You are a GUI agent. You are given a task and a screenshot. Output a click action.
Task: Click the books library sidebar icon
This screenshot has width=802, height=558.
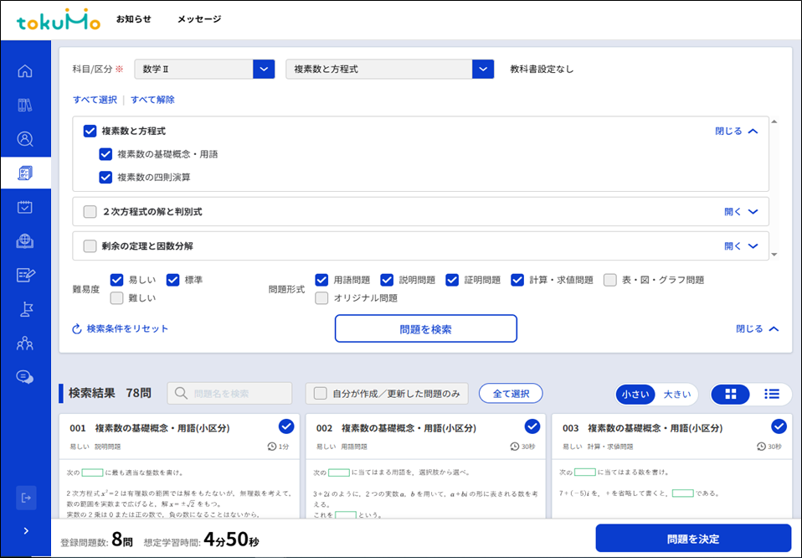[x=25, y=106]
